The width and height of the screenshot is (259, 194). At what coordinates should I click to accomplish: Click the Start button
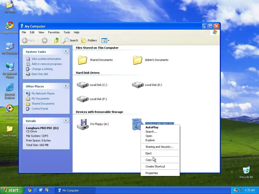[x=12, y=190]
